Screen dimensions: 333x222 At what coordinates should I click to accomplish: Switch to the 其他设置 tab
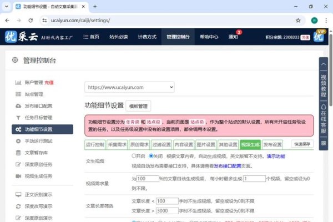228,145
